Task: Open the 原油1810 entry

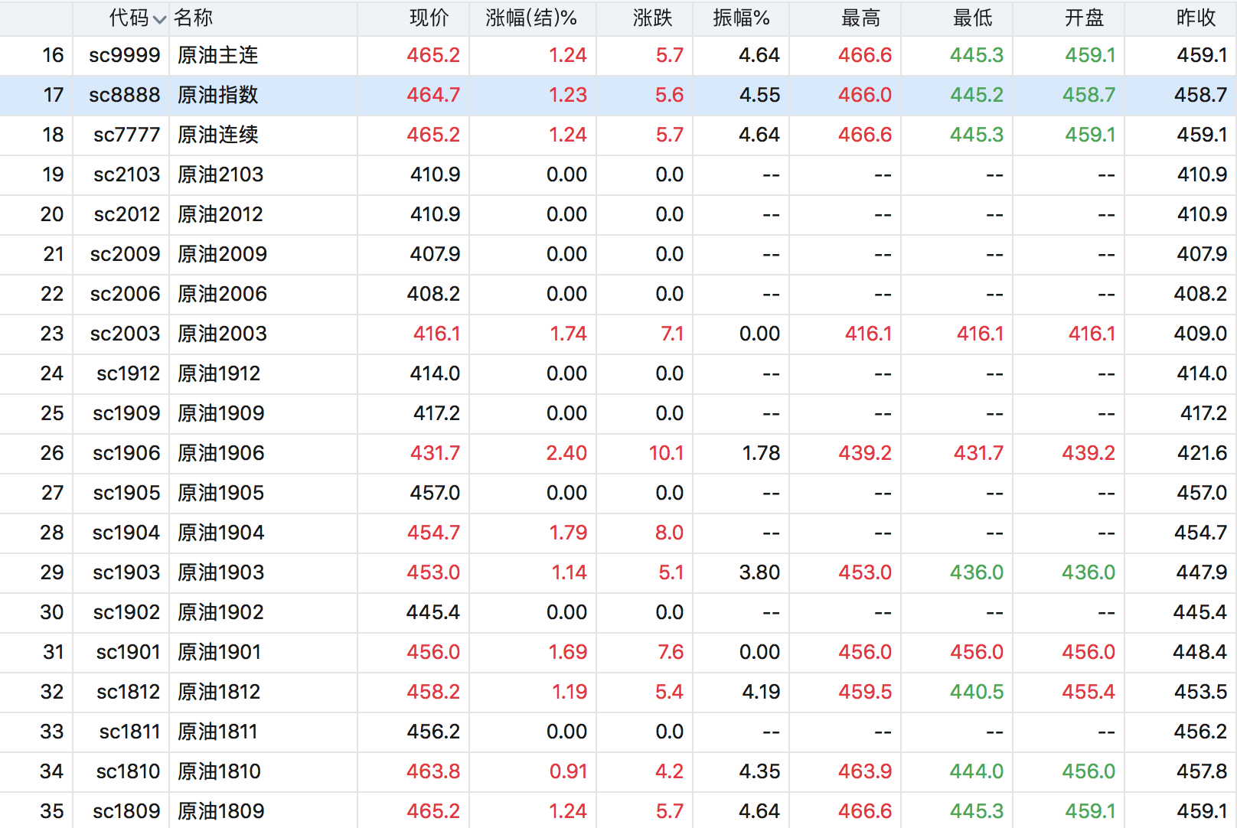Action: 220,771
